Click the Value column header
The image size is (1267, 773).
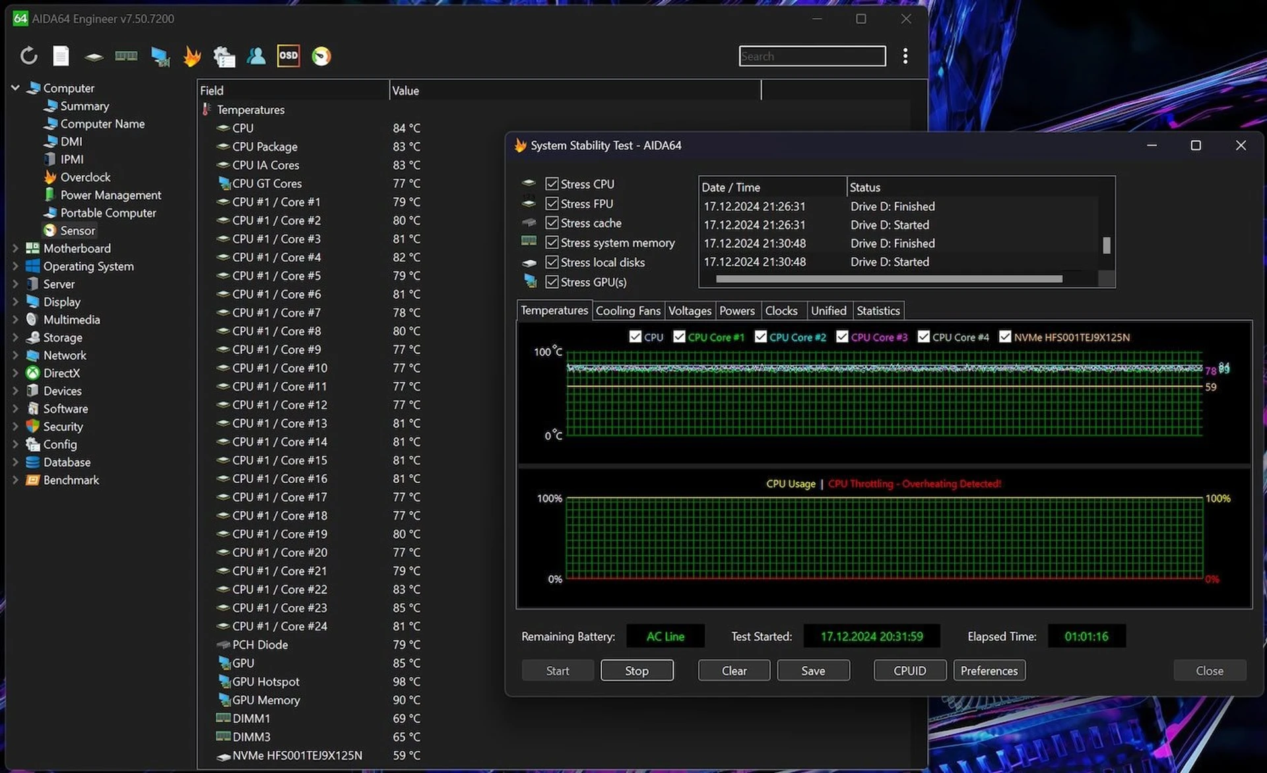pos(575,90)
